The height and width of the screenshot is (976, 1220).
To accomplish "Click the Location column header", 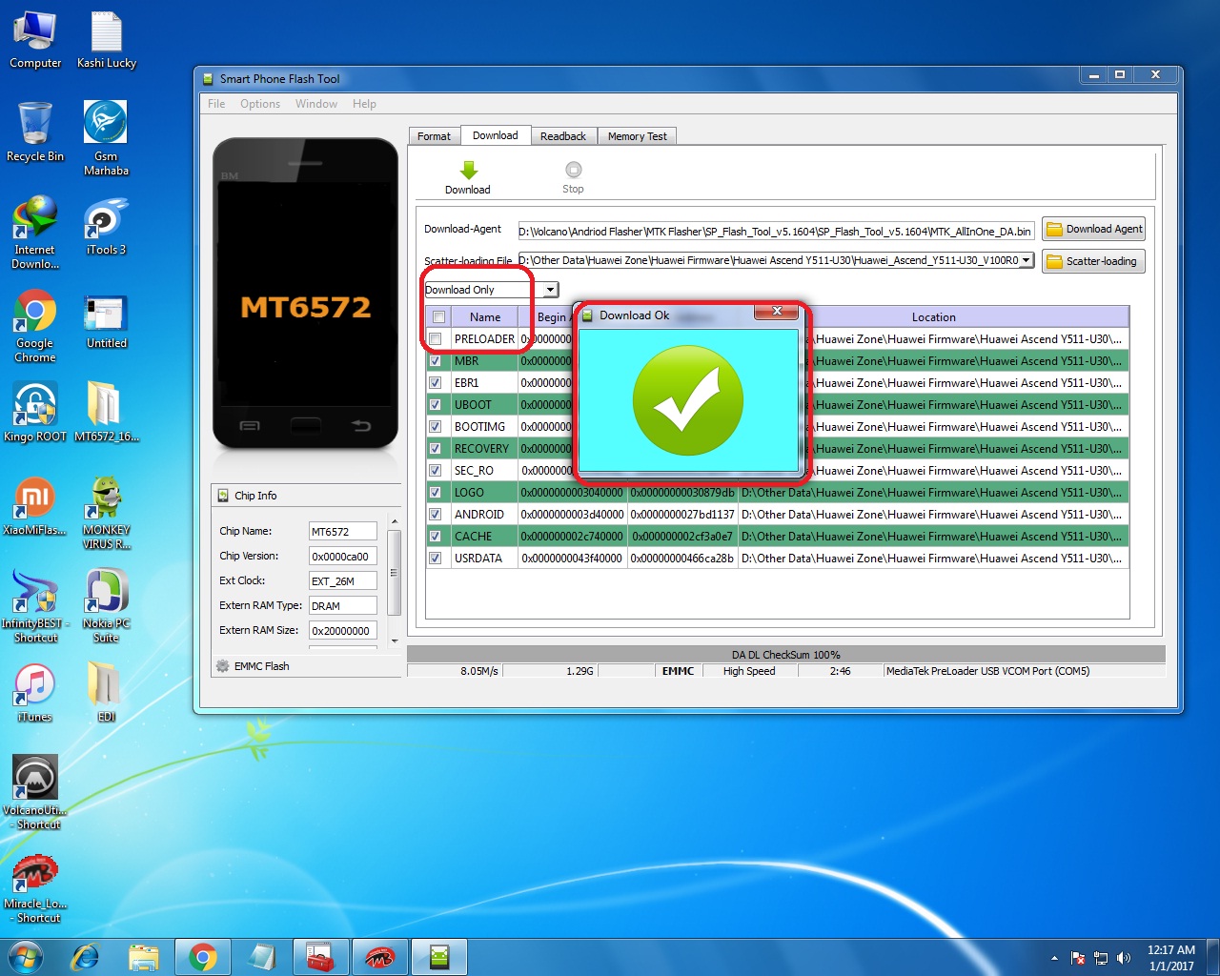I will tap(933, 317).
